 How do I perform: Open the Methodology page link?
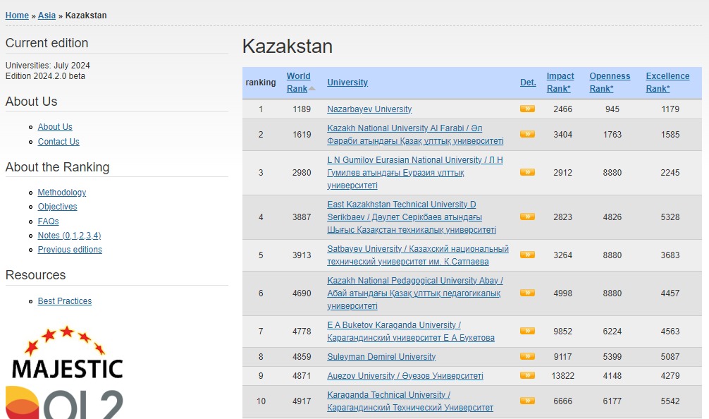[62, 193]
